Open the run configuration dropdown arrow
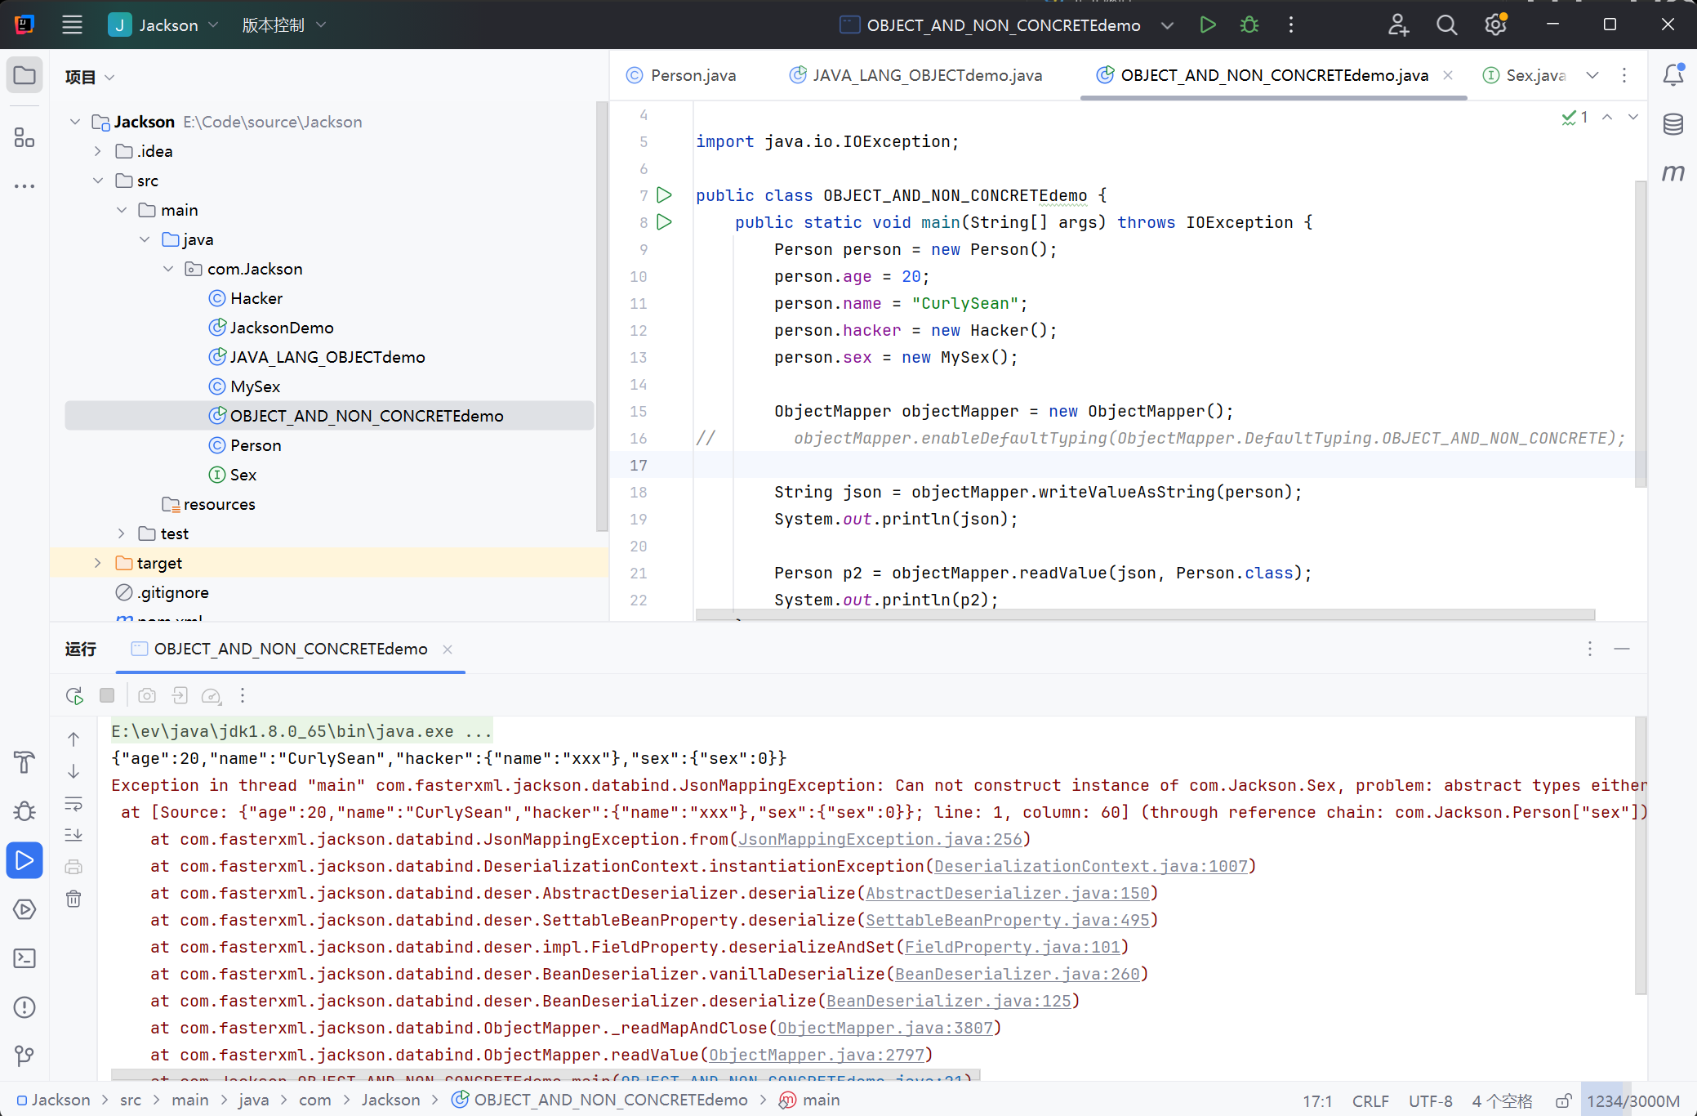Image resolution: width=1697 pixels, height=1116 pixels. pos(1168,25)
